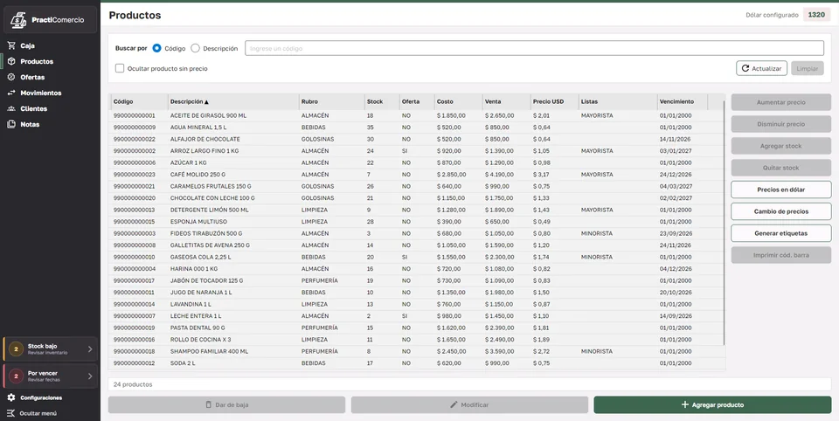Expand the Stock bajo alert chevron

90,349
